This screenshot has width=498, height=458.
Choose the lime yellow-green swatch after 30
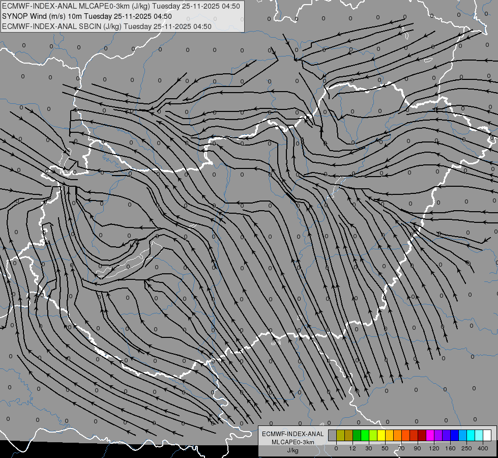click(373, 435)
